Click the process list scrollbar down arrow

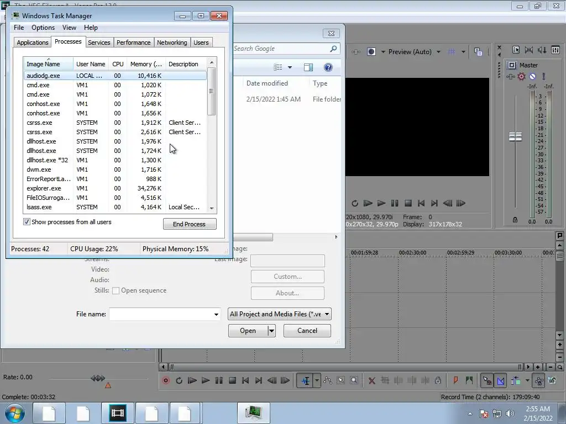[x=212, y=208]
